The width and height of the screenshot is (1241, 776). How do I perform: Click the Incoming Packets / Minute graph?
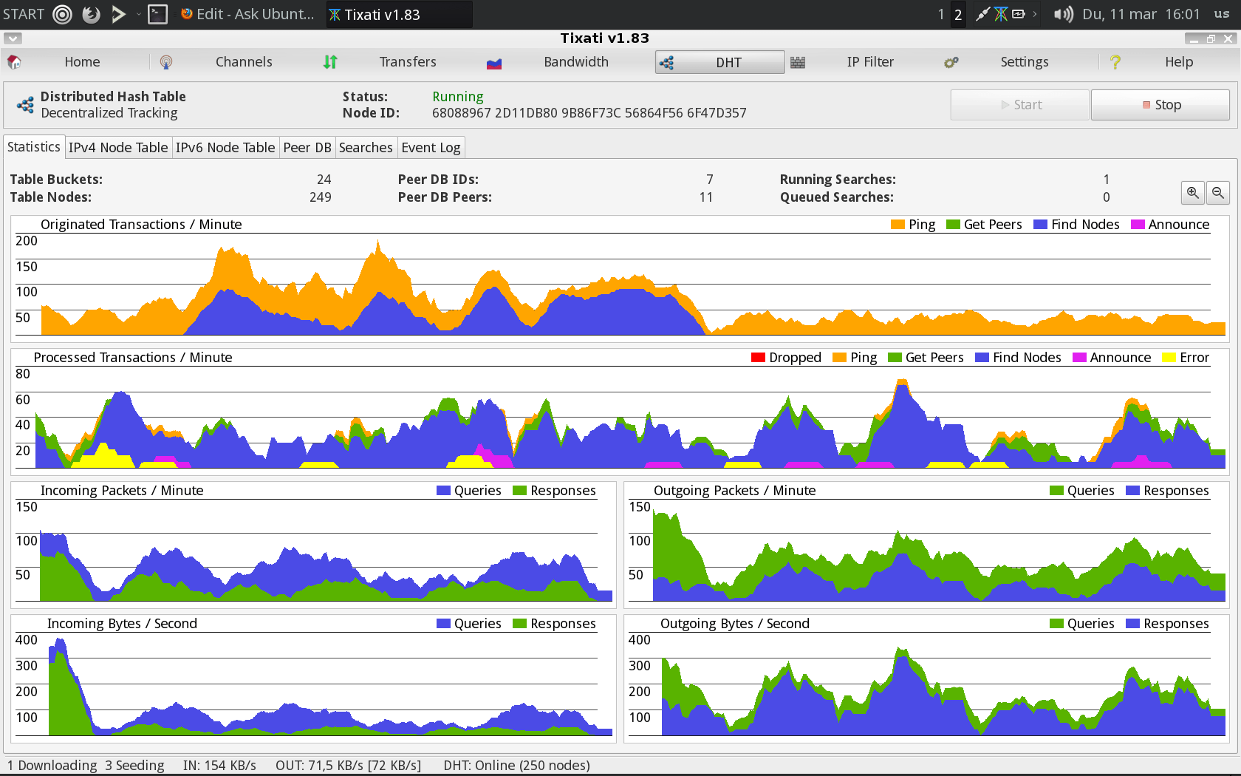coord(313,544)
